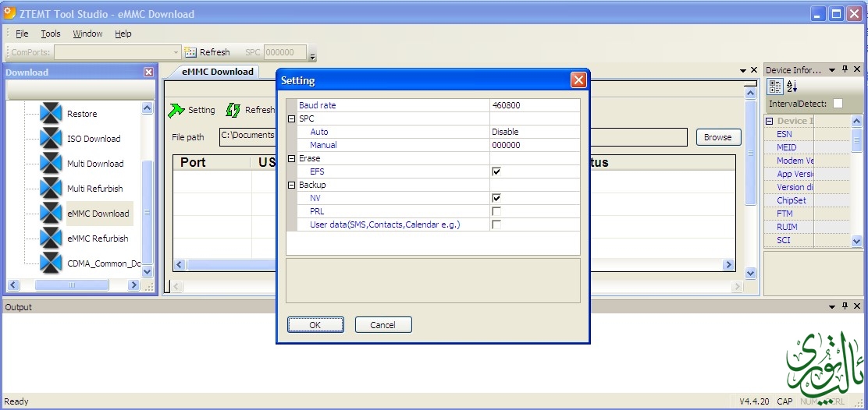Collapse the Backup group in Setting
Image resolution: width=868 pixels, height=410 pixels.
click(292, 185)
